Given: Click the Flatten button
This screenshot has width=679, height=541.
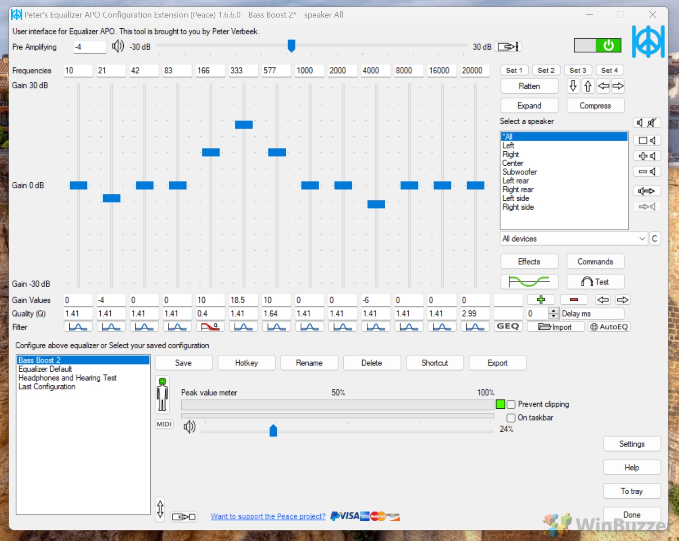Looking at the screenshot, I should click(x=529, y=86).
